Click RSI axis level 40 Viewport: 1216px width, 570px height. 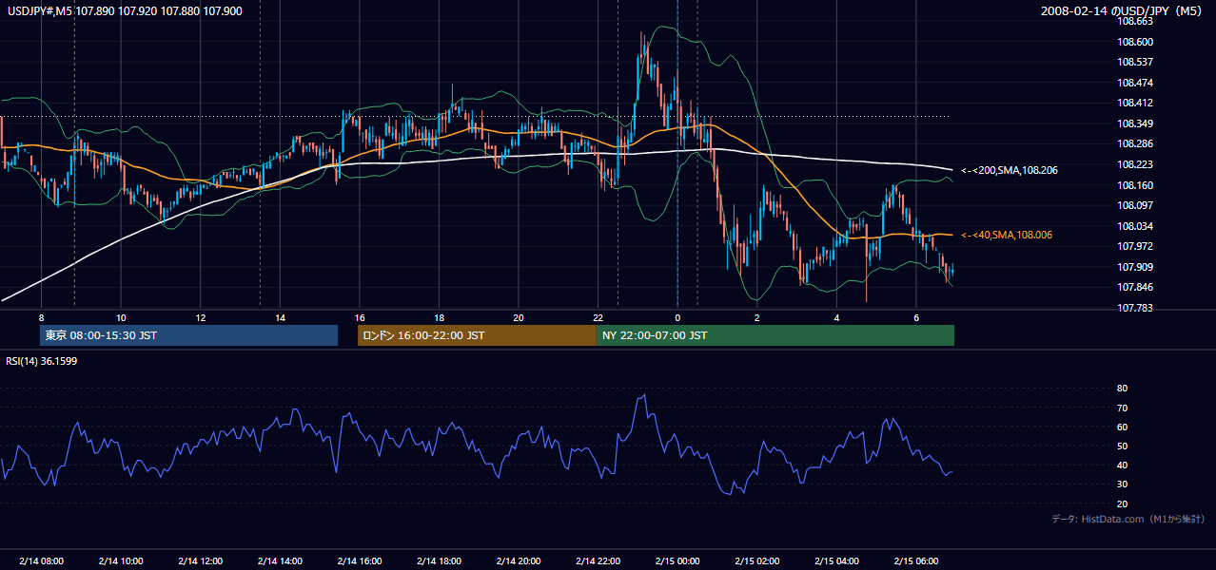pos(1122,465)
